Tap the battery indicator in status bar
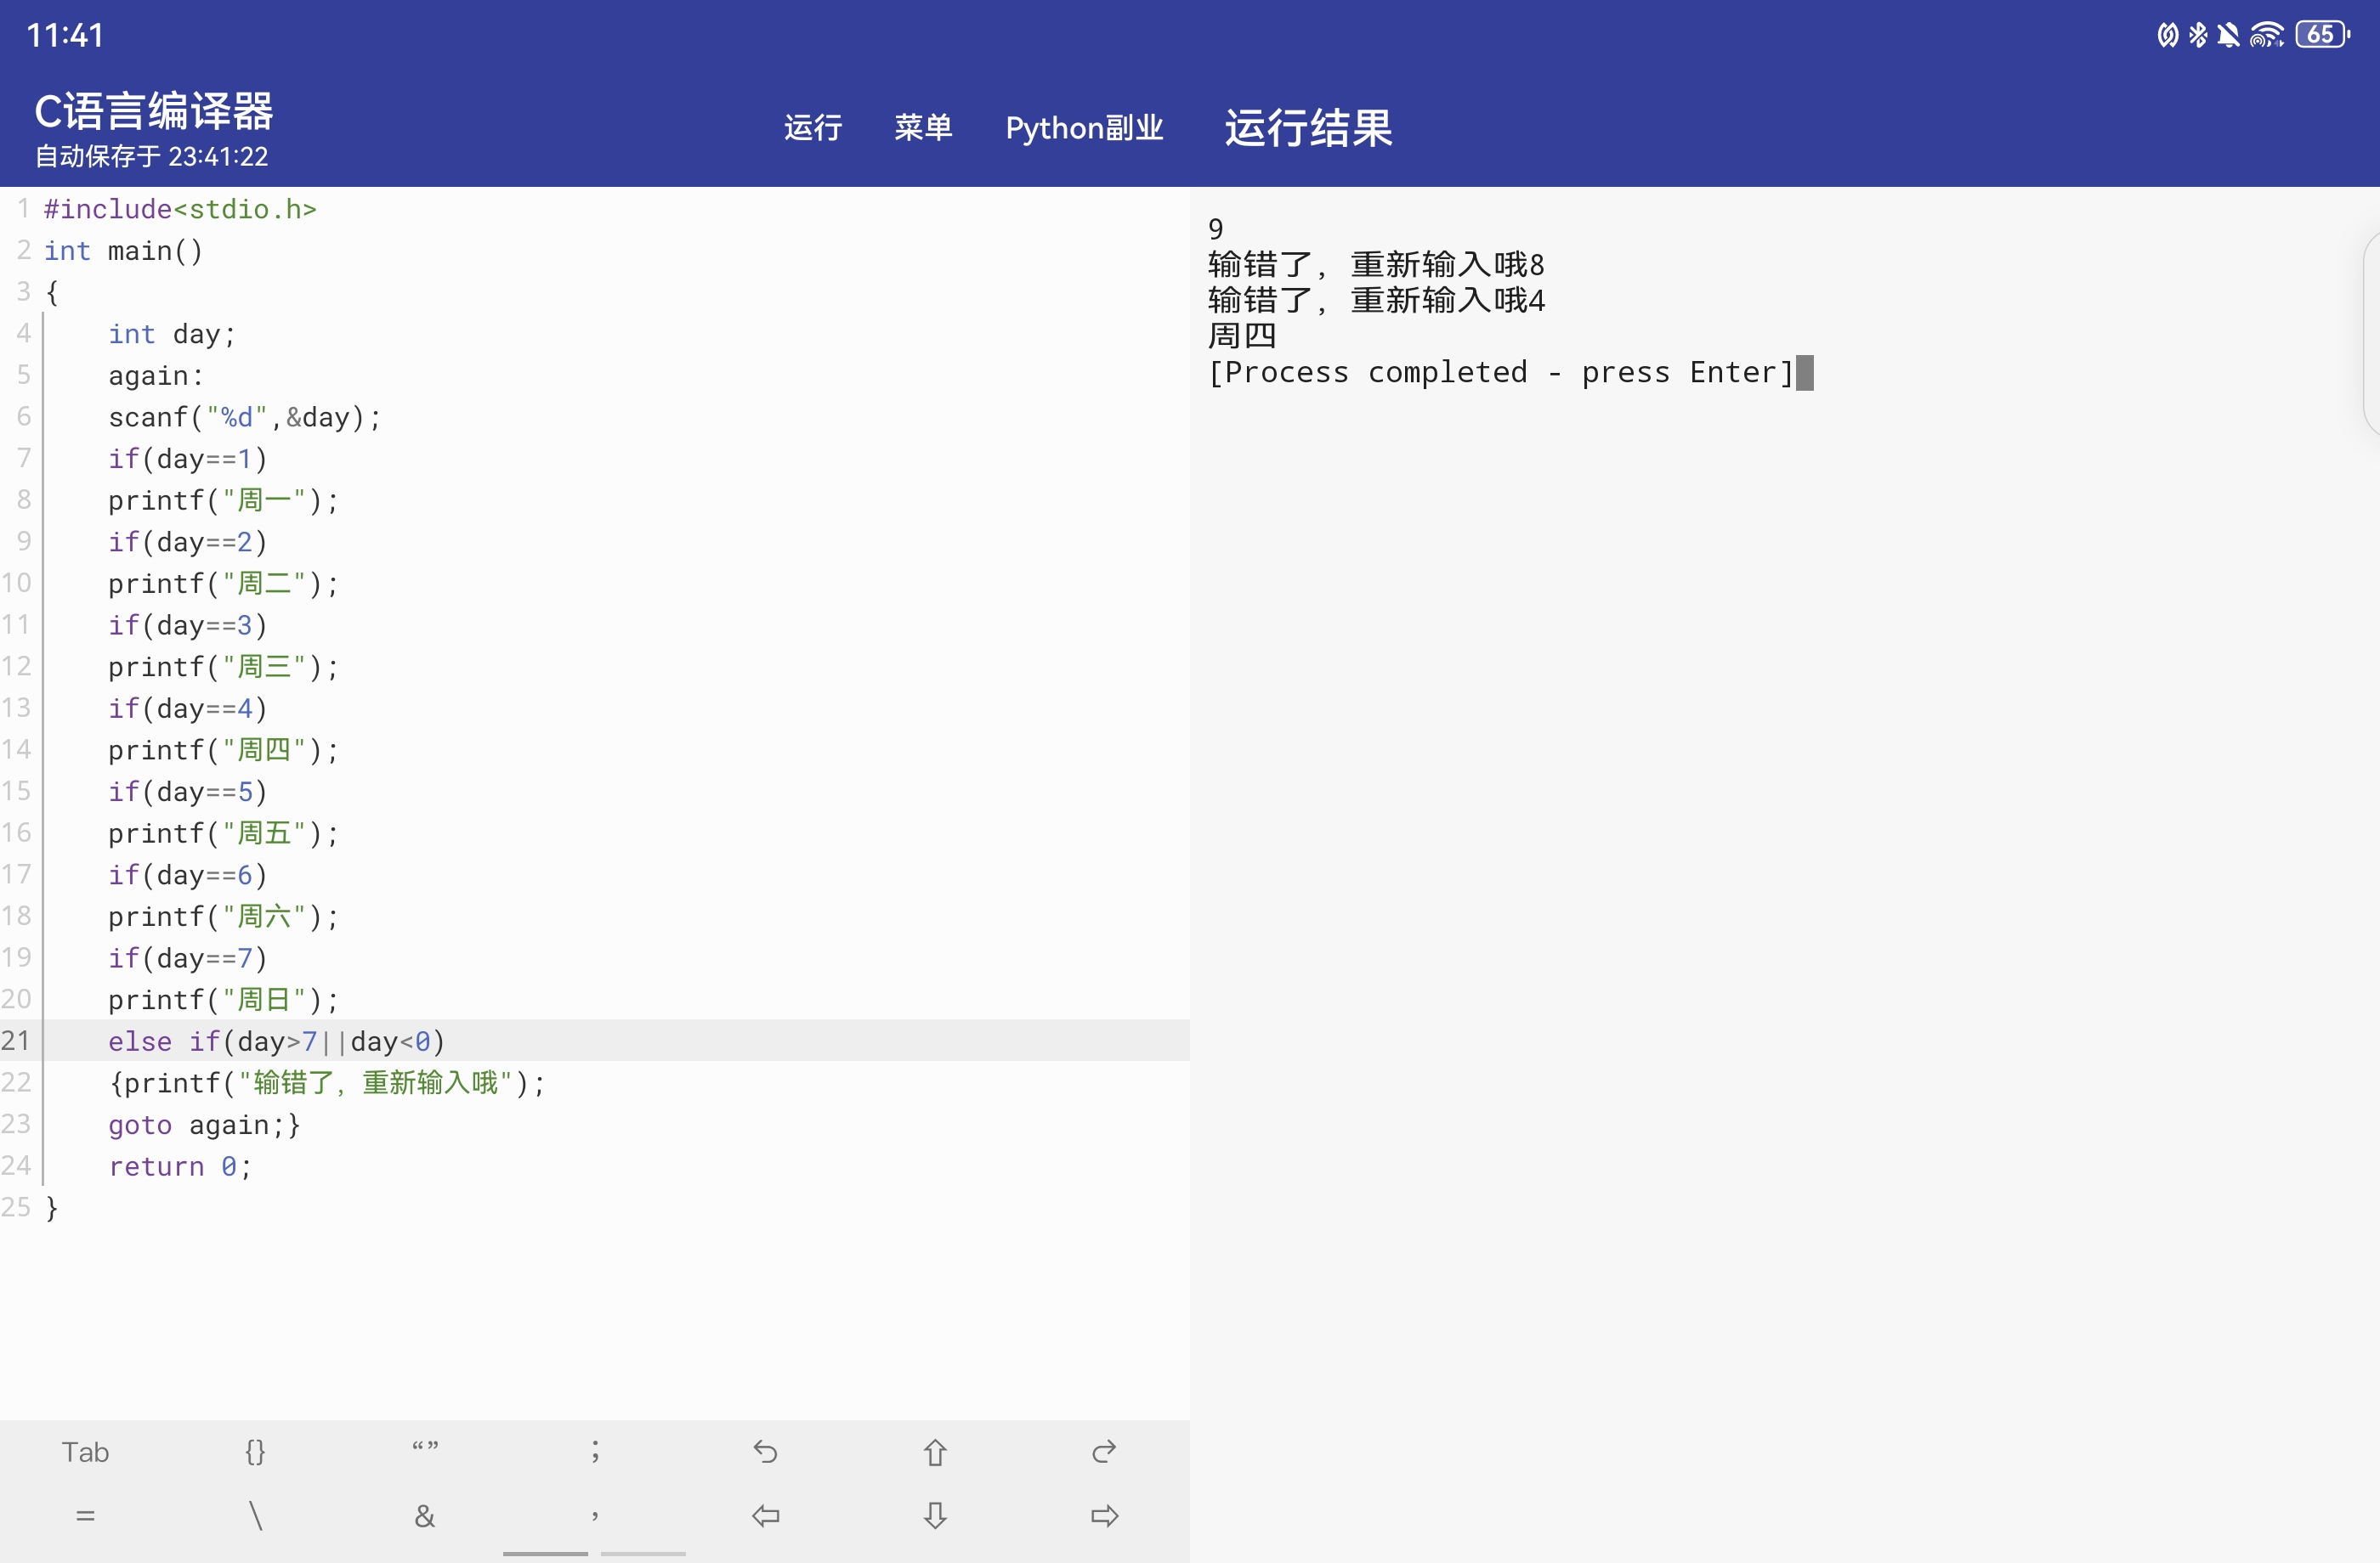The width and height of the screenshot is (2380, 1563). [x=2322, y=35]
